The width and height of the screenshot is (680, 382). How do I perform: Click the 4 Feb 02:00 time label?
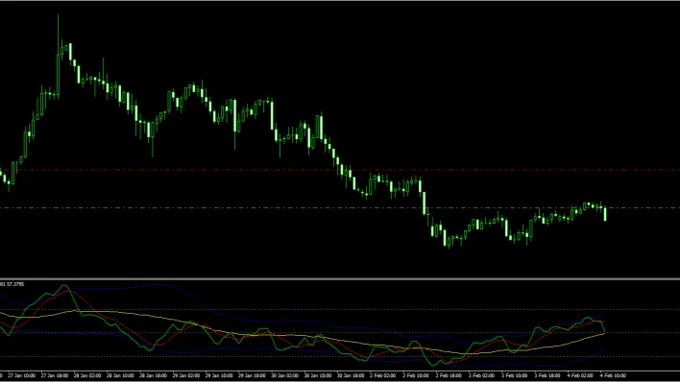(x=581, y=375)
